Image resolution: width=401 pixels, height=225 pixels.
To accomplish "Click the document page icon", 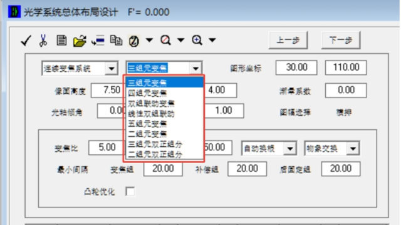I will 61,40.
